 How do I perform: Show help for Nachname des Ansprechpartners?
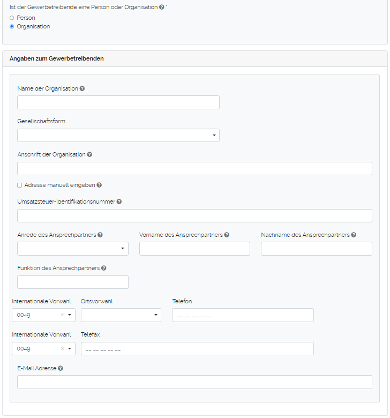(x=354, y=235)
